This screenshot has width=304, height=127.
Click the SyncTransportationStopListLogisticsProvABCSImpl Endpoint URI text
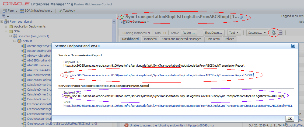coord(173,96)
